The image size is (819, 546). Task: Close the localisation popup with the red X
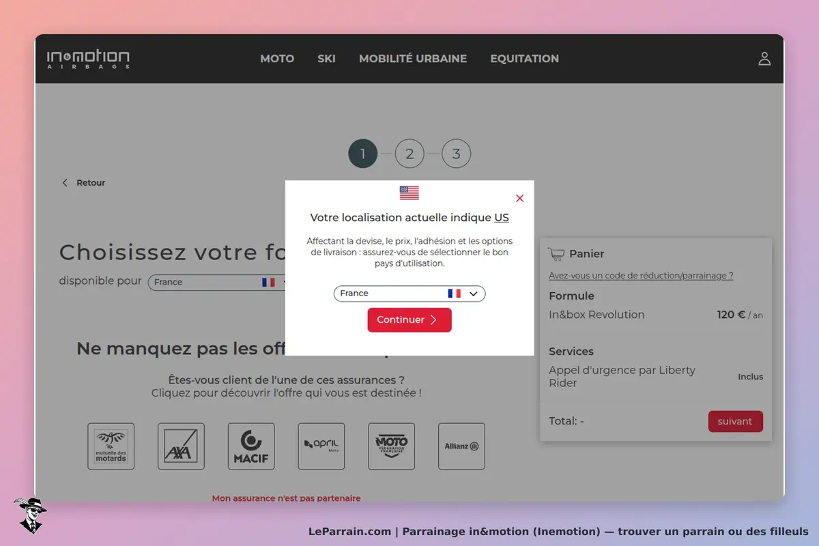pyautogui.click(x=520, y=198)
